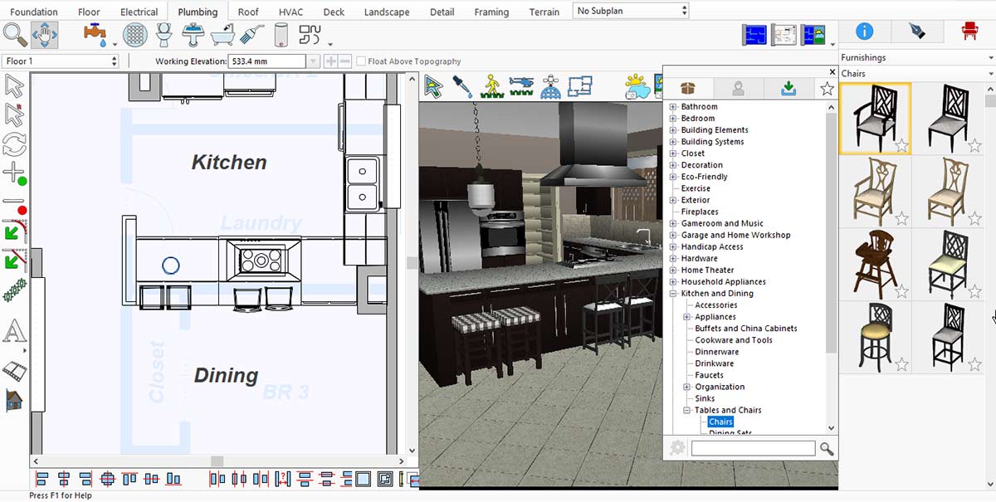The image size is (996, 502).
Task: Activate the helicopter fly-around view
Action: [x=521, y=86]
